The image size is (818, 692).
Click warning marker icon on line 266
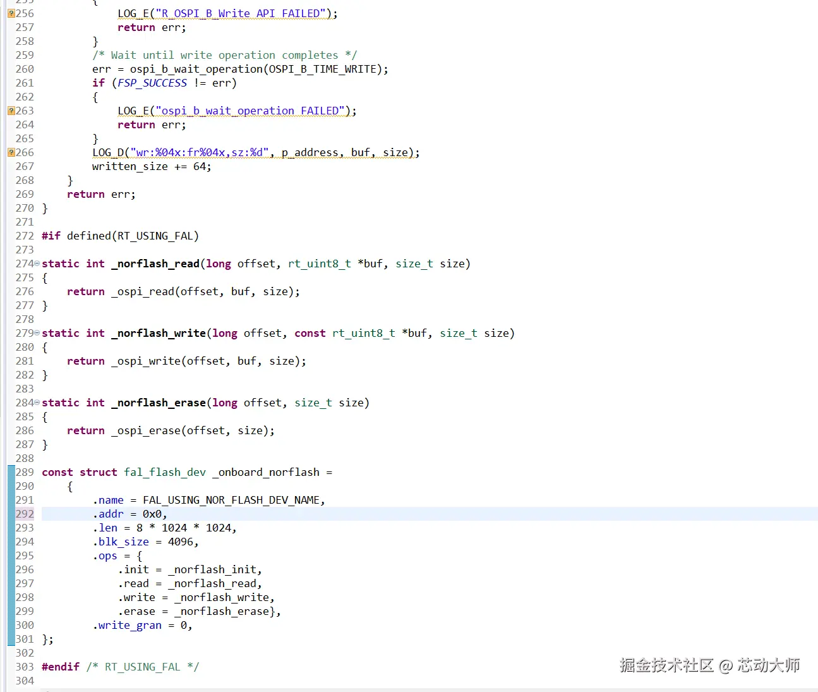11,152
